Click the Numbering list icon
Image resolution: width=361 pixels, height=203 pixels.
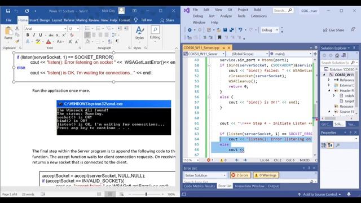pos(98,28)
